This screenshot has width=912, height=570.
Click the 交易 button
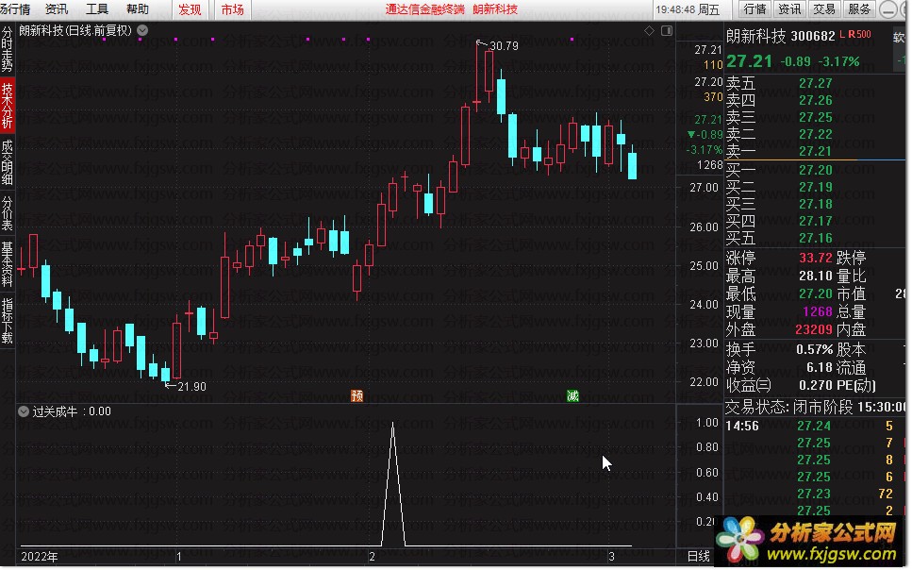(824, 9)
